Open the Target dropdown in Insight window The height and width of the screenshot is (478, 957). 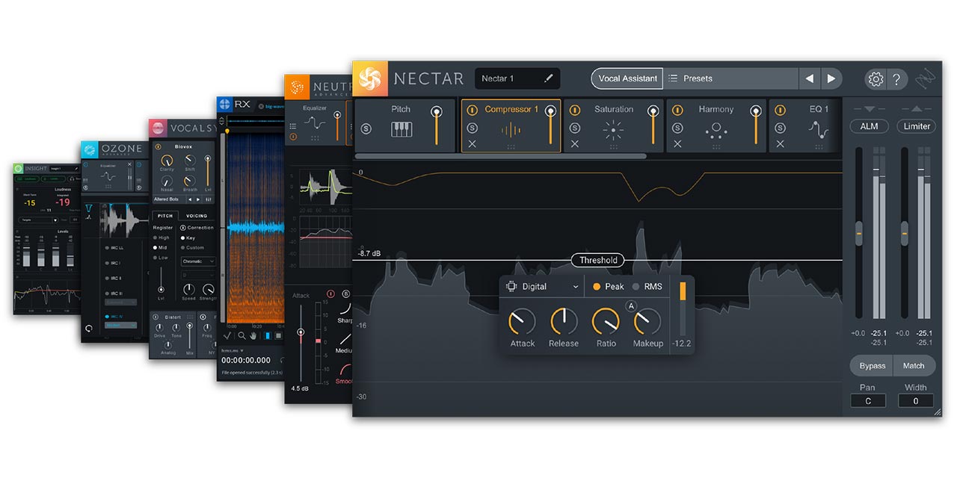[x=36, y=220]
